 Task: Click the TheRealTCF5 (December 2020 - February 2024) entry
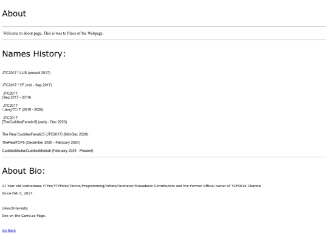[x=41, y=143]
